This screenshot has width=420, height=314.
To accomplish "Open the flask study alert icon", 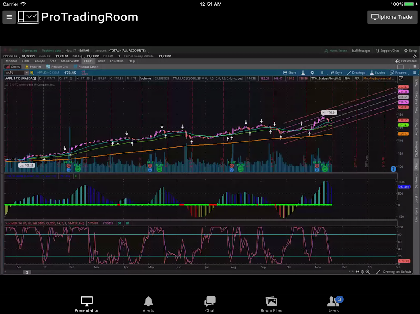I will (303, 73).
